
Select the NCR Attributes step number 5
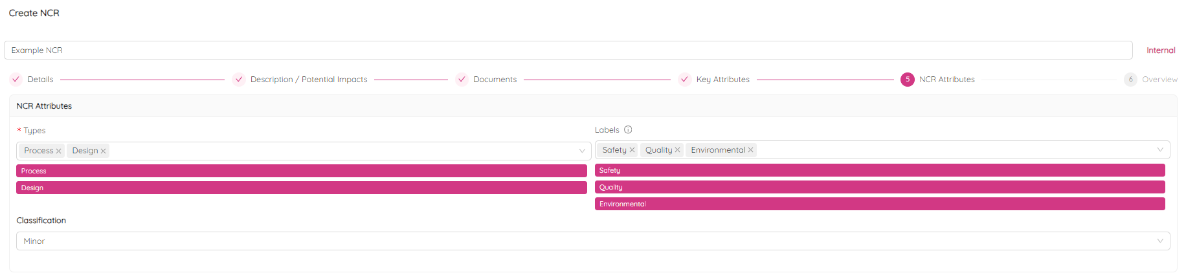pyautogui.click(x=907, y=80)
